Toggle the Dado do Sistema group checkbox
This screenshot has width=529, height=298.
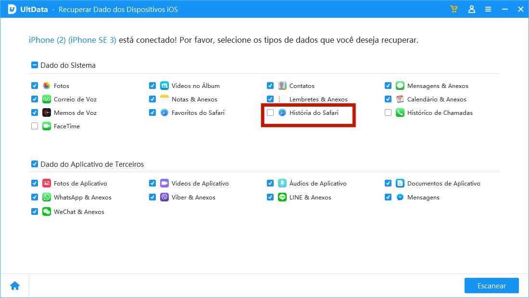click(x=35, y=65)
